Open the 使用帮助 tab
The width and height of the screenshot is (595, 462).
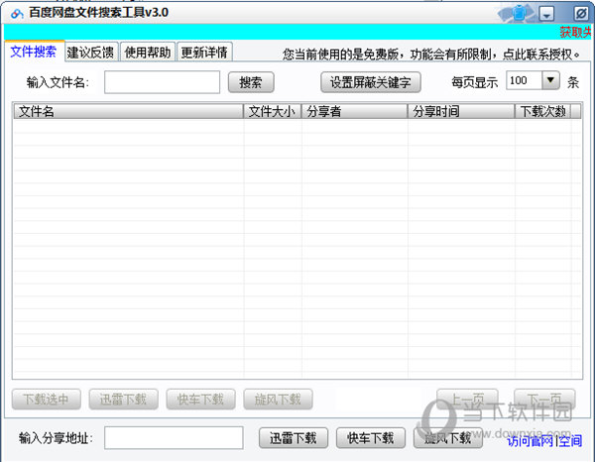[x=148, y=52]
